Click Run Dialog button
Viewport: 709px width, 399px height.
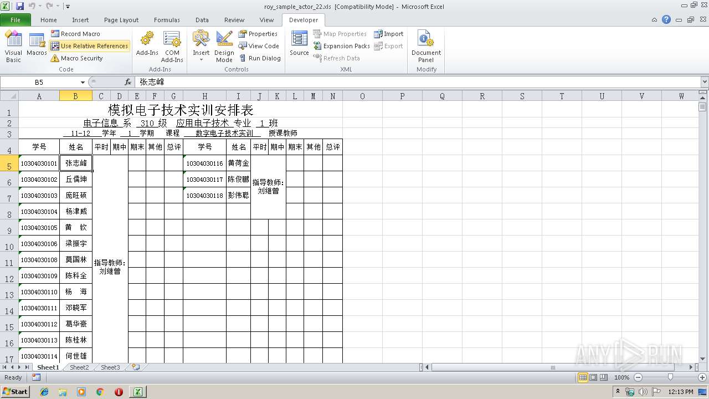coord(260,58)
